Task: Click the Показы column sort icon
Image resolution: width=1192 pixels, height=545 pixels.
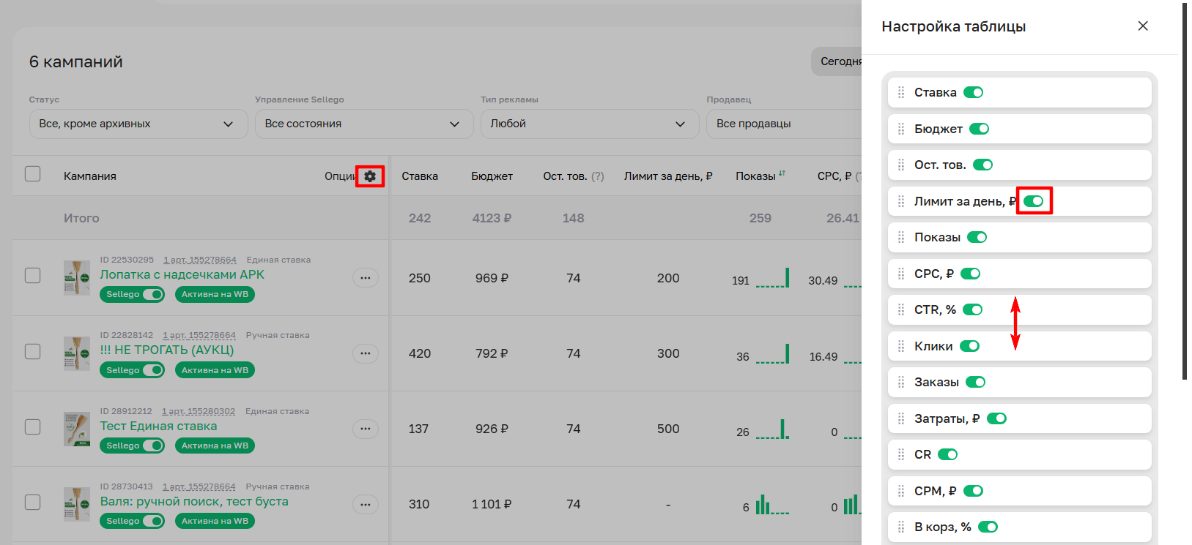Action: coord(782,174)
